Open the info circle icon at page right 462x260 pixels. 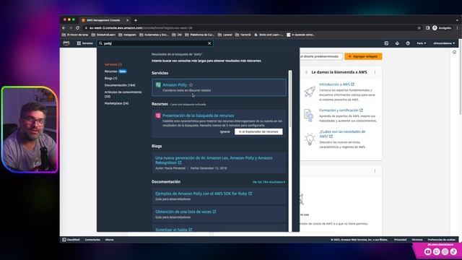point(454,52)
